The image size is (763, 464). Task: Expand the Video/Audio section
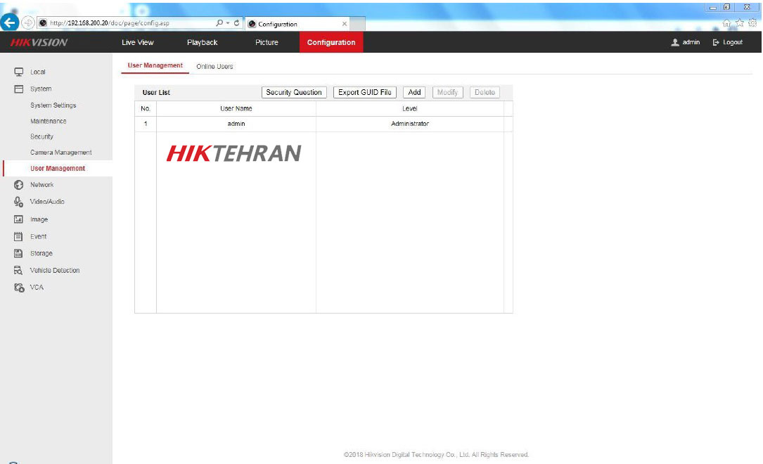[46, 201]
